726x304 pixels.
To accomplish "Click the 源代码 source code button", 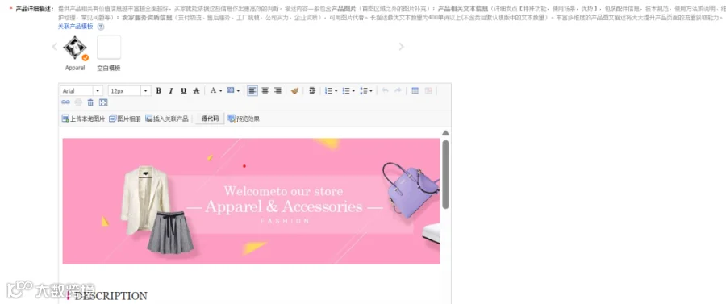I will coord(210,119).
